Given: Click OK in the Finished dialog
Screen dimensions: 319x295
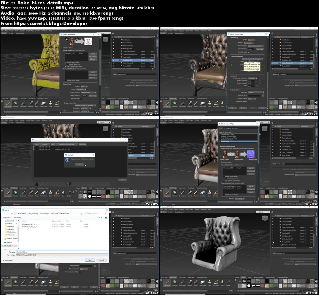Looking at the screenshot, I should click(79, 164).
